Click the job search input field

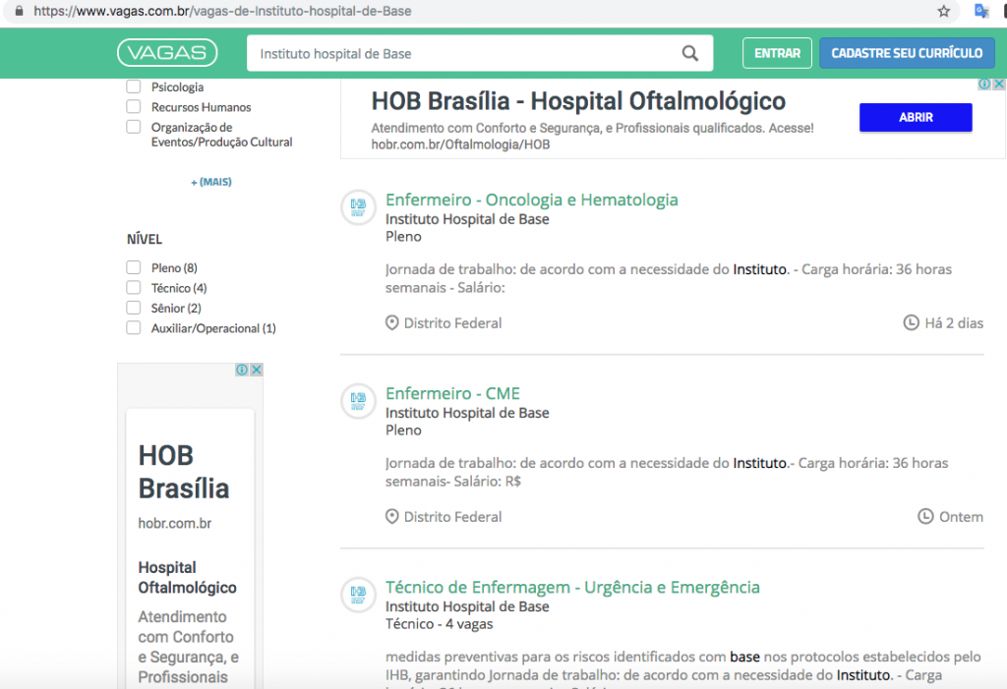462,54
